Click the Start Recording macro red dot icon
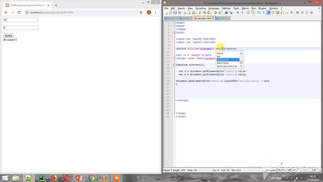 (298, 13)
